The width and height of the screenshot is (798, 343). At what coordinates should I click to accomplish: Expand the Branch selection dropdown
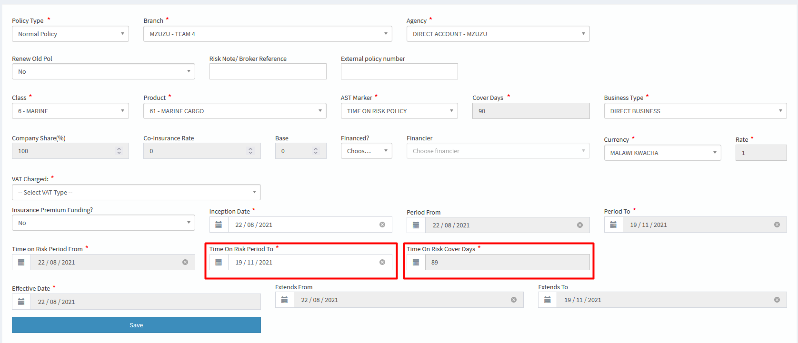point(268,34)
